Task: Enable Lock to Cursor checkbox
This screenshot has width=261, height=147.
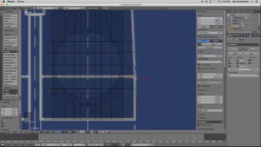Action: [x=199, y=65]
